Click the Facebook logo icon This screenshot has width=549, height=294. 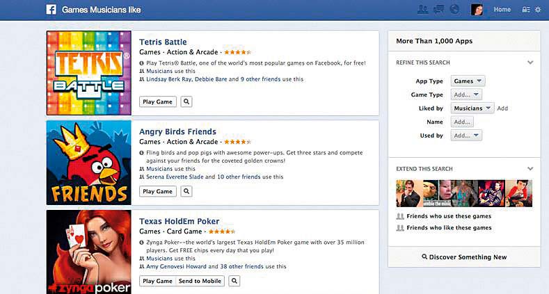pyautogui.click(x=51, y=10)
